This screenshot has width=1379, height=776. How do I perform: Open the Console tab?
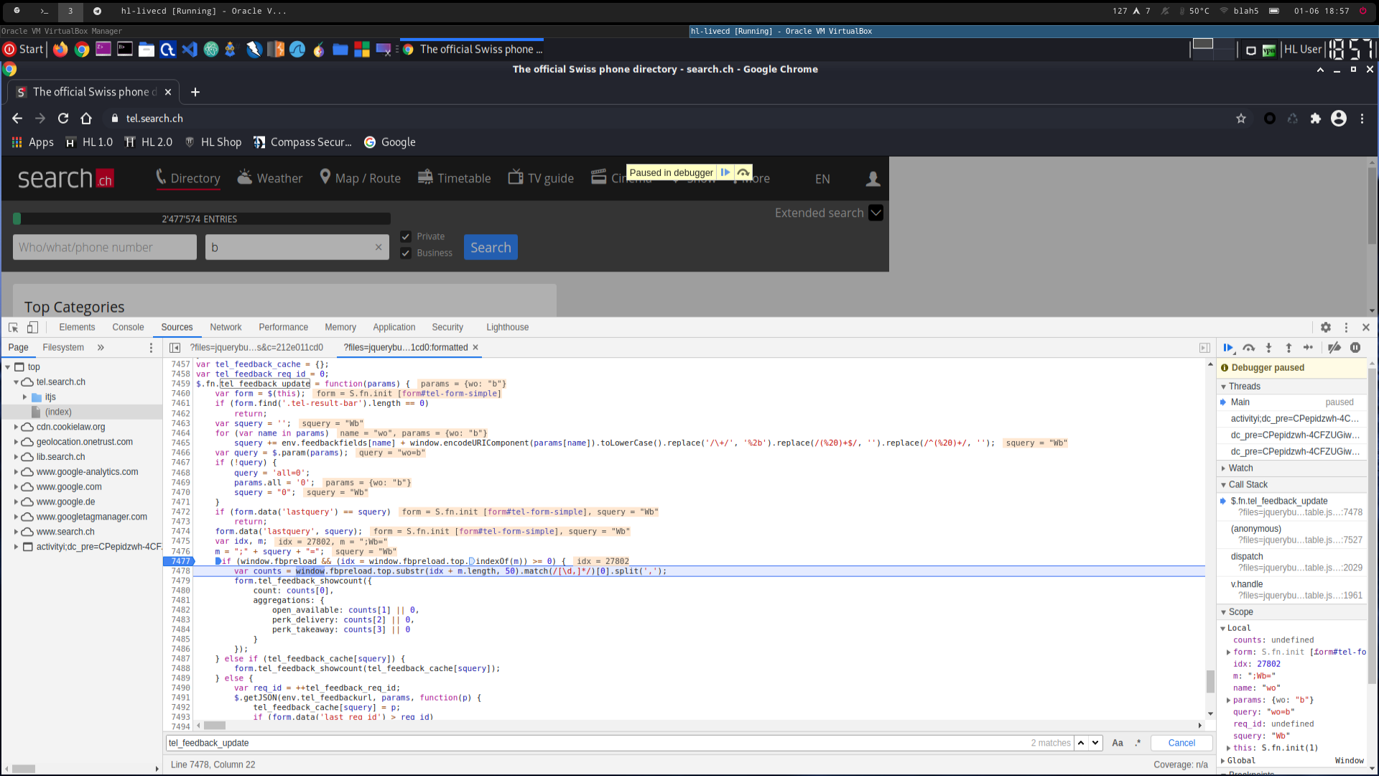pos(128,328)
